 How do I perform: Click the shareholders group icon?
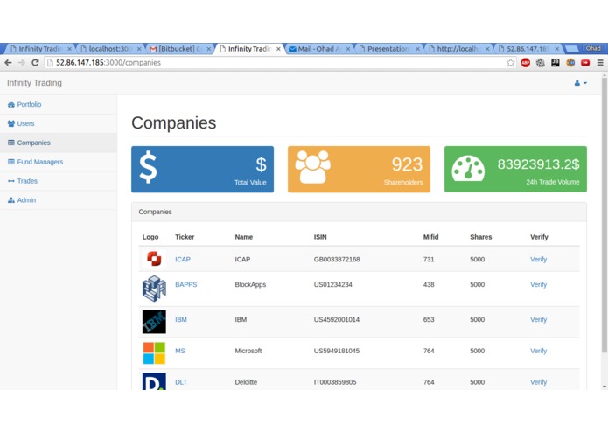pyautogui.click(x=312, y=167)
